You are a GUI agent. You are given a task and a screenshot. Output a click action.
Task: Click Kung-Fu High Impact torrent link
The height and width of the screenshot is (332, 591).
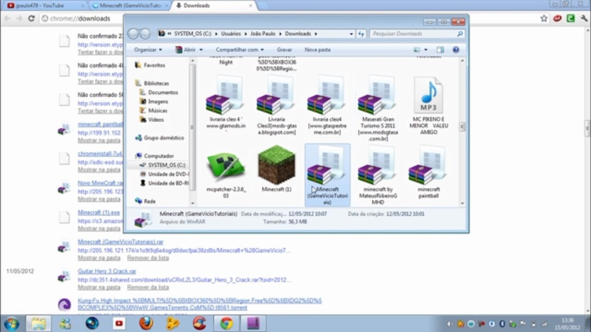[199, 304]
